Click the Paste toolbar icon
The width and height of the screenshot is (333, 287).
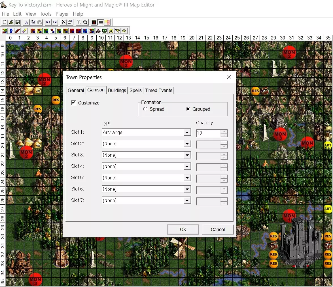click(39, 22)
